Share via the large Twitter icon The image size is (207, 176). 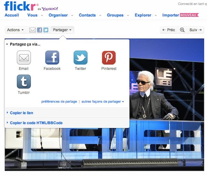[80, 58]
